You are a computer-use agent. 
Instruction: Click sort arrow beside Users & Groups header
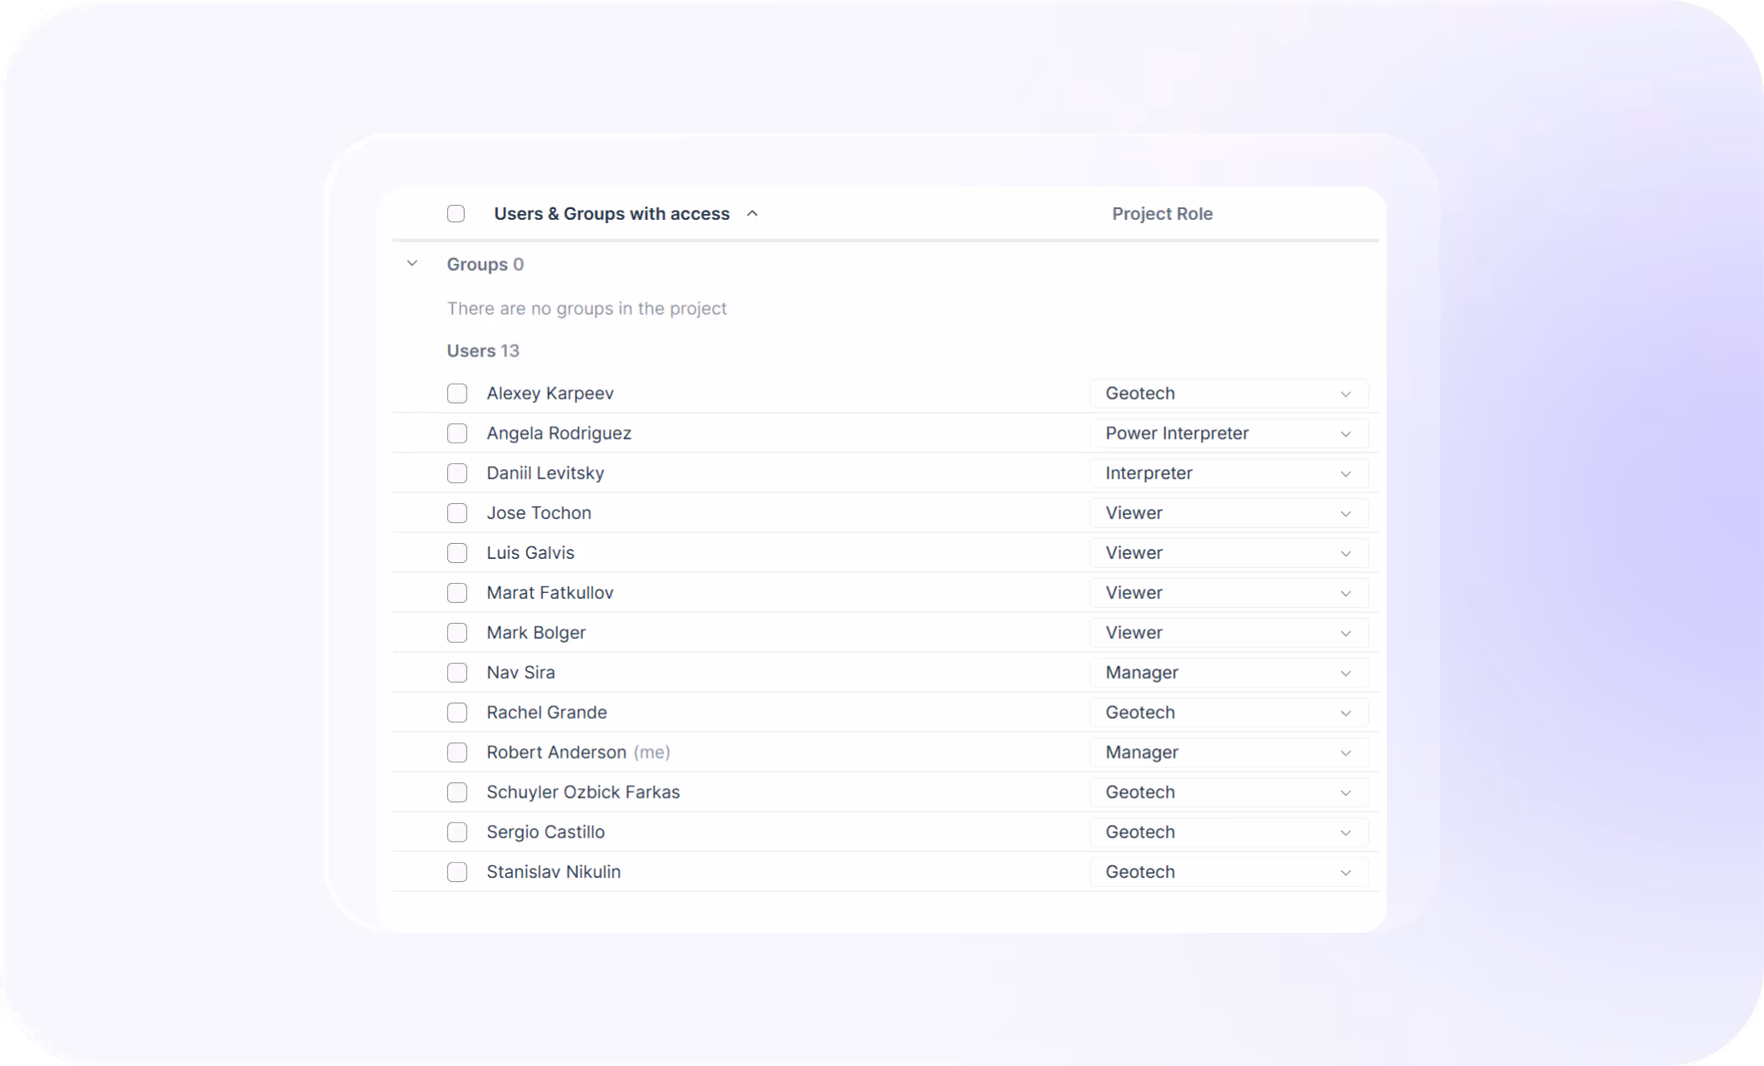pyautogui.click(x=752, y=214)
